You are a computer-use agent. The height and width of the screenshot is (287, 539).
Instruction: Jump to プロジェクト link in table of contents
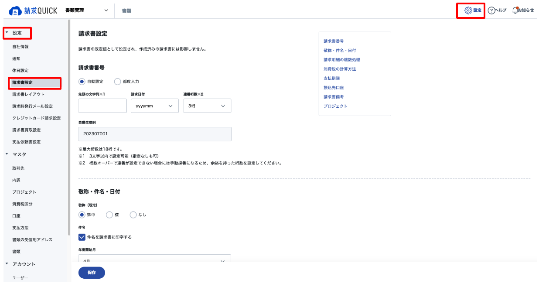[x=336, y=106]
